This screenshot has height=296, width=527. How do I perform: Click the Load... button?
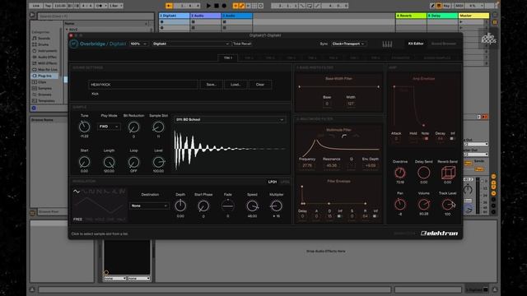tap(236, 85)
